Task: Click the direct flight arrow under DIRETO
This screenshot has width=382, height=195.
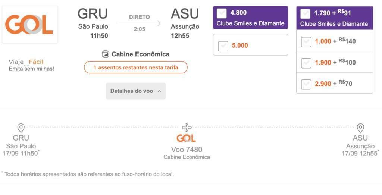Action: (140, 23)
